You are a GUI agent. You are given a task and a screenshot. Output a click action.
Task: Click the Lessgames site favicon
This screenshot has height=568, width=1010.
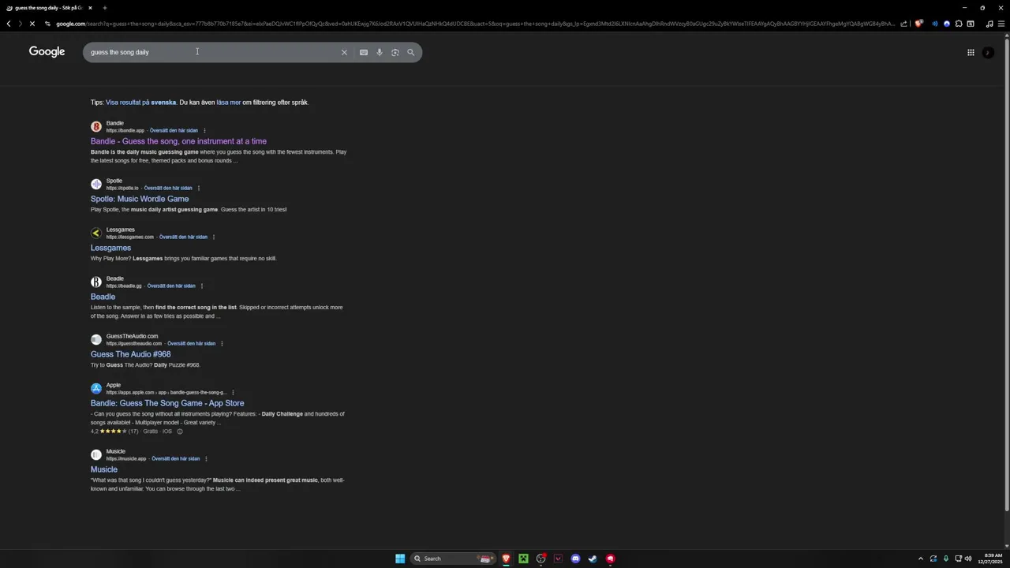[x=96, y=233]
